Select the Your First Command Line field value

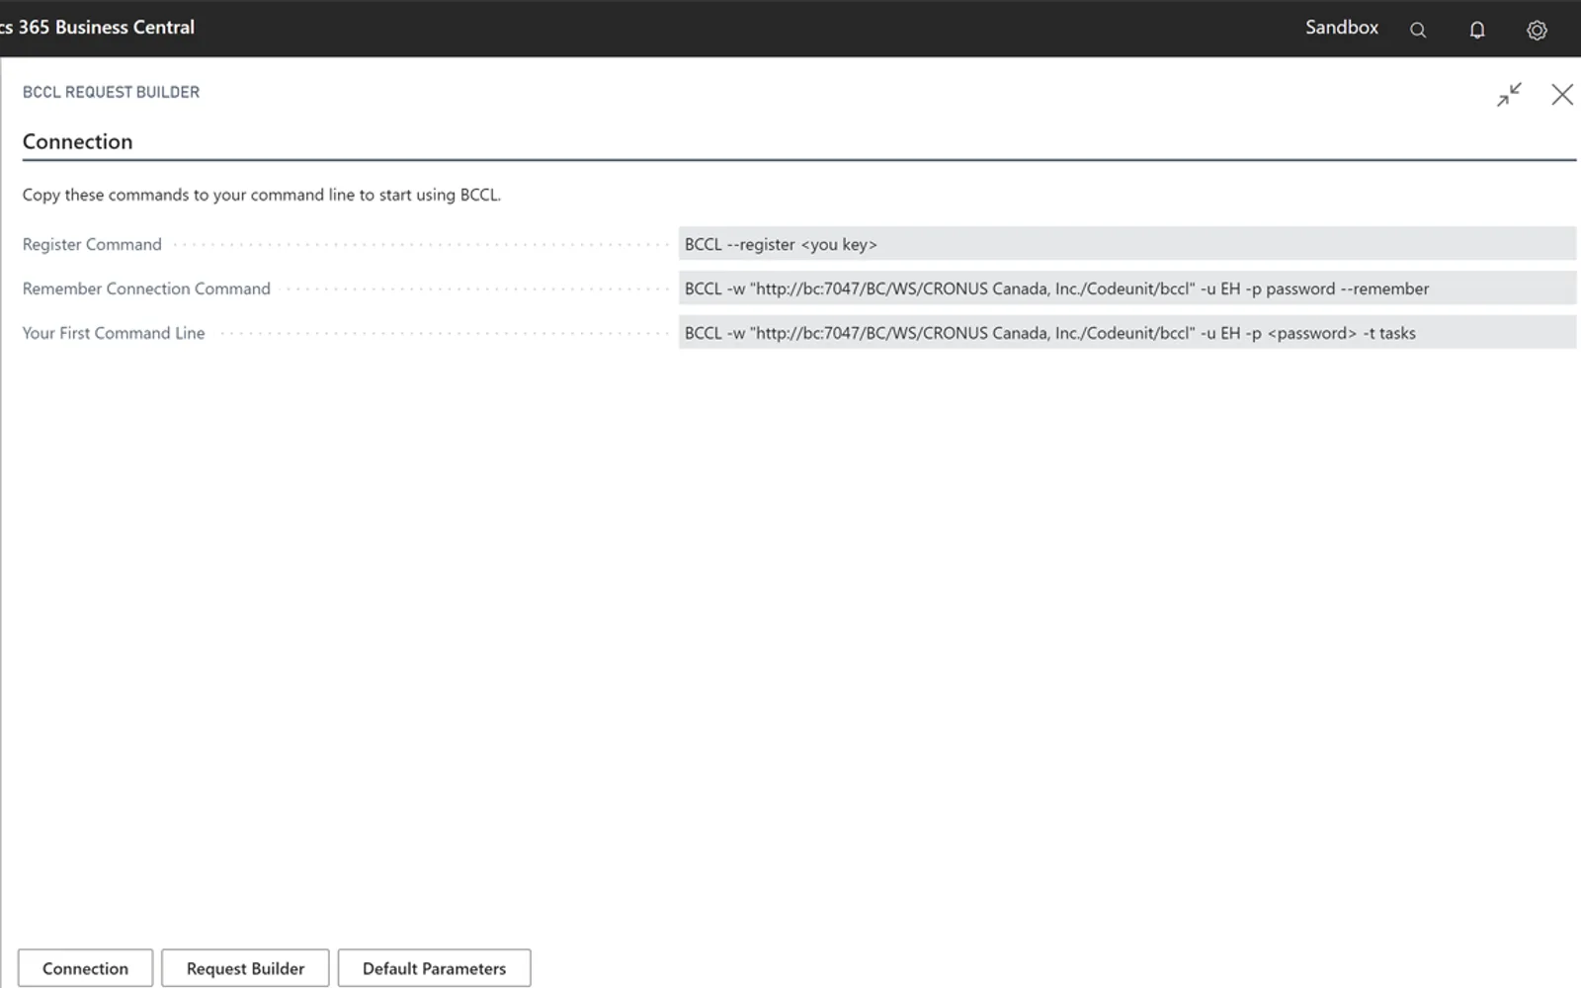point(1126,333)
